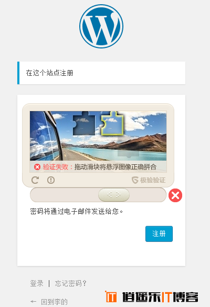This screenshot has width=210, height=307.
Task: Refresh the captcha puzzle image
Action: tap(35, 180)
